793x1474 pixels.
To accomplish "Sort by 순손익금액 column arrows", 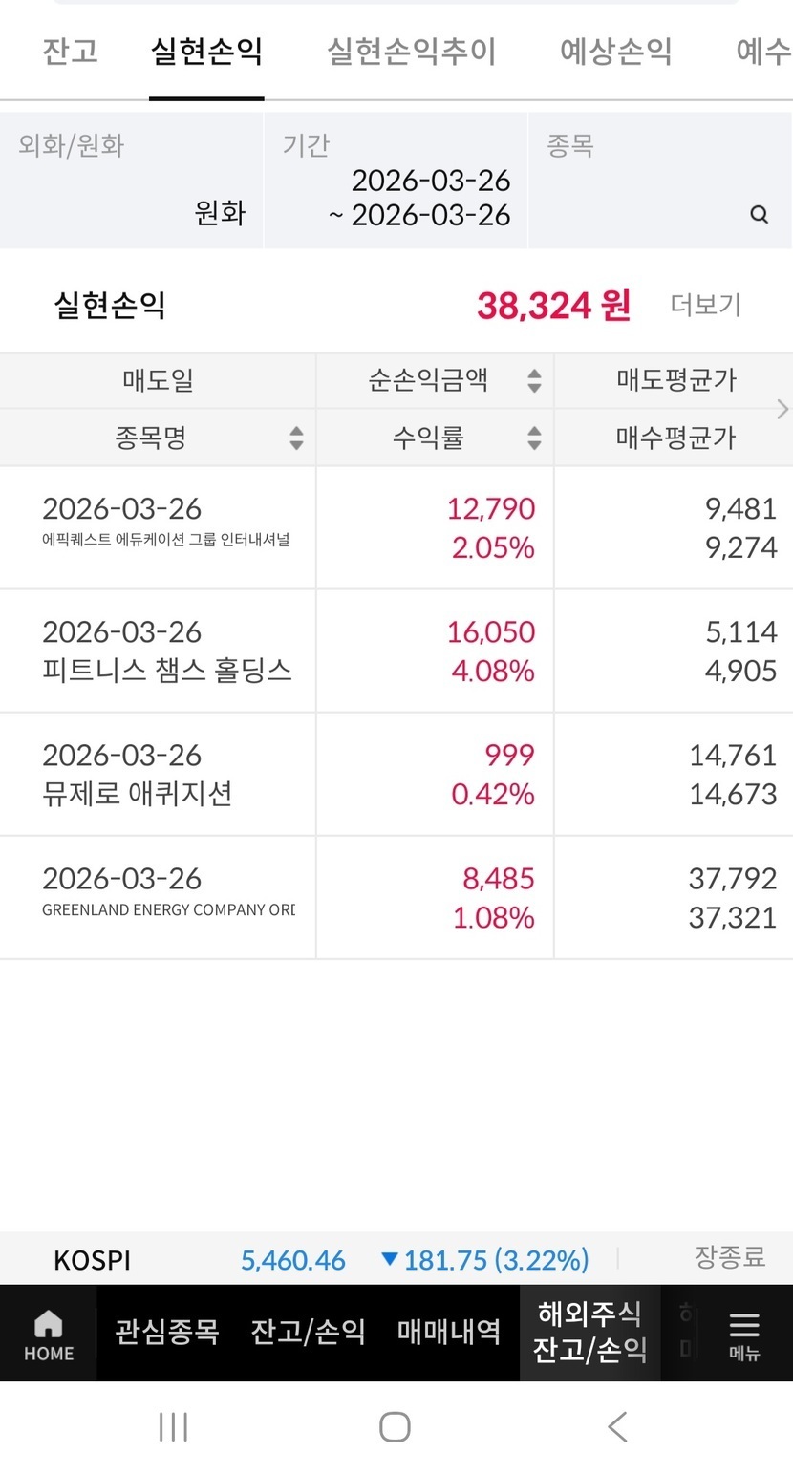I will click(534, 381).
